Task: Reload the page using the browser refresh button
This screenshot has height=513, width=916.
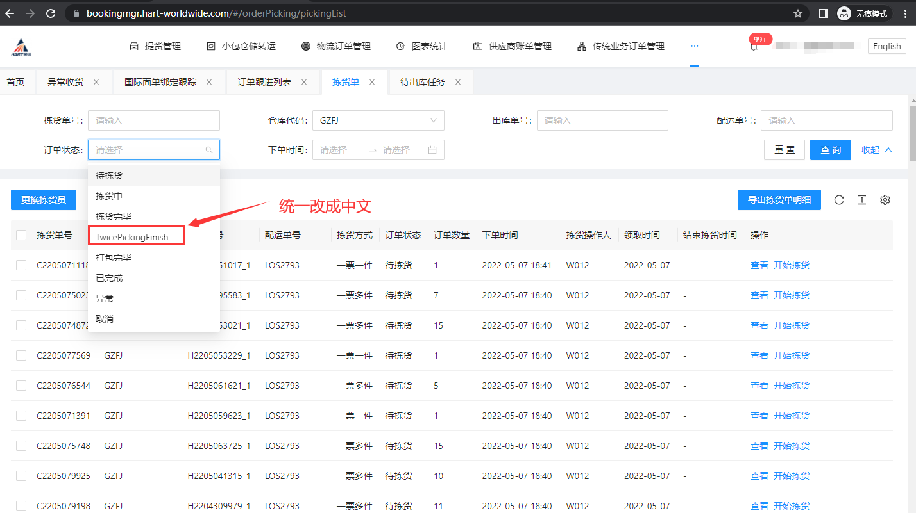Action: (x=51, y=13)
